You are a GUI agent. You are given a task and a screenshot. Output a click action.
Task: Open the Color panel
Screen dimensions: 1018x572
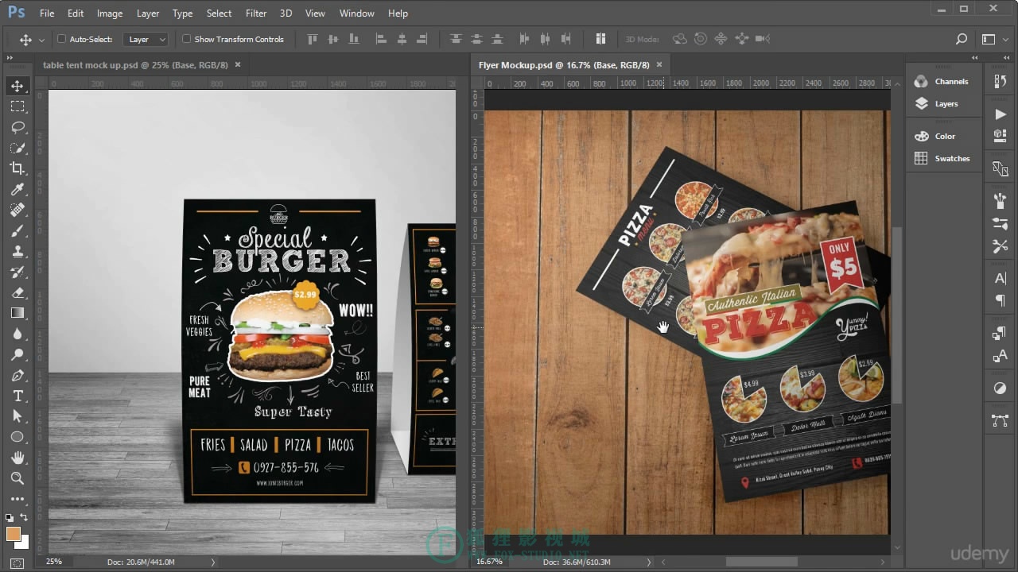936,136
